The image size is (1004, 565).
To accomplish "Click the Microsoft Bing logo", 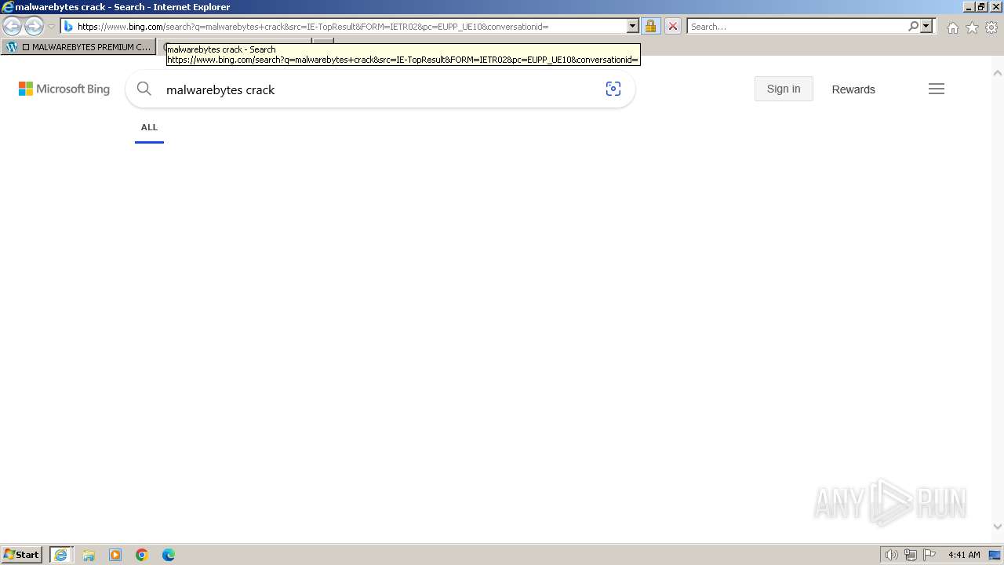I will [x=64, y=89].
